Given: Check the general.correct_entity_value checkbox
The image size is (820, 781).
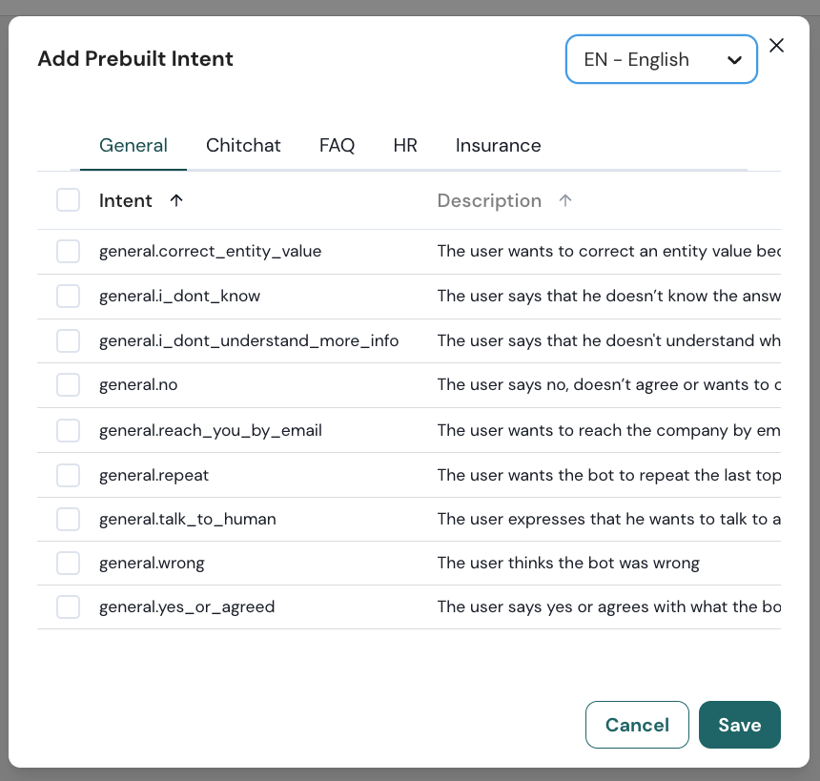Looking at the screenshot, I should pyautogui.click(x=68, y=252).
